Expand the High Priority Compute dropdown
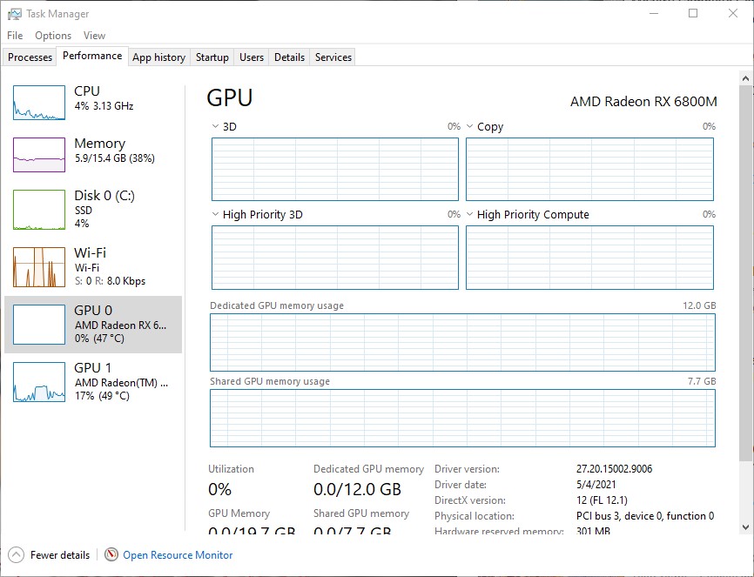Image resolution: width=754 pixels, height=577 pixels. (x=470, y=215)
